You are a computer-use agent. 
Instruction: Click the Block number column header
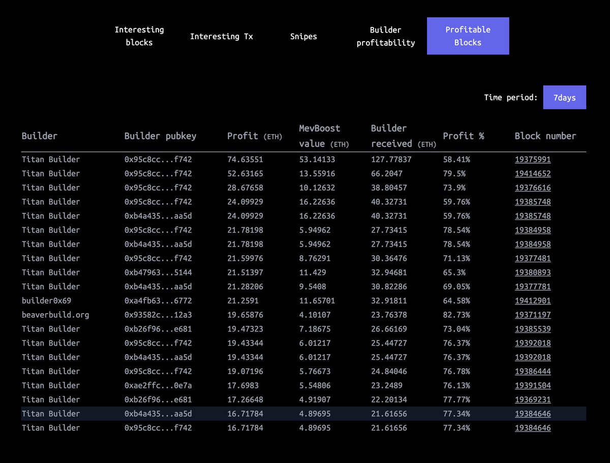coord(545,136)
